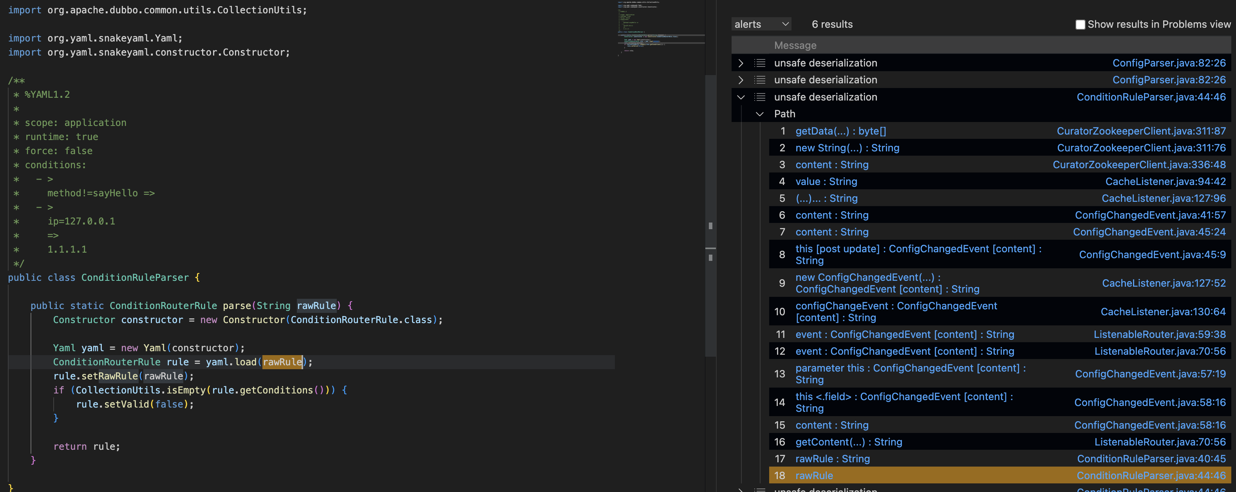The width and height of the screenshot is (1236, 492).
Task: Open the alerts result-set dropdown
Action: [761, 24]
